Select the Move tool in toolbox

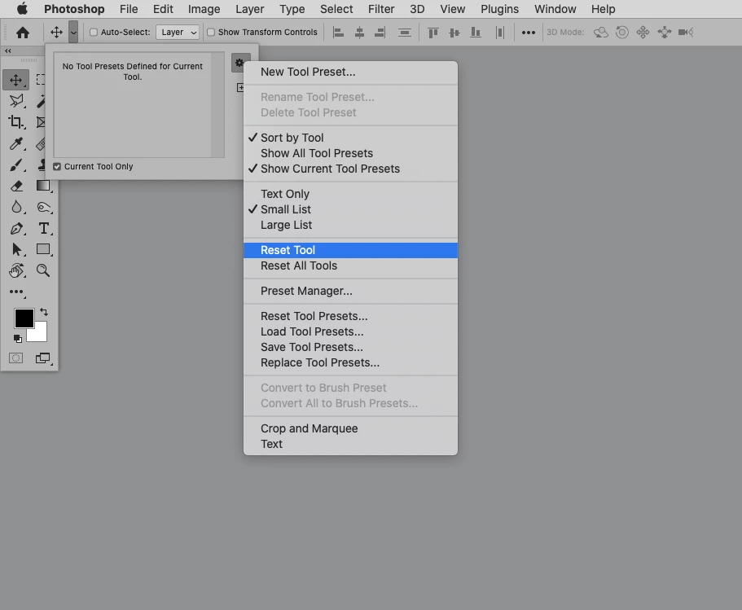pos(16,80)
